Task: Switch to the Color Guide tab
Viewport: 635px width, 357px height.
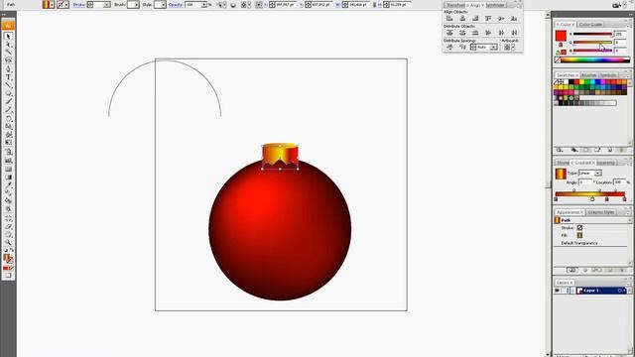Action: [x=590, y=25]
